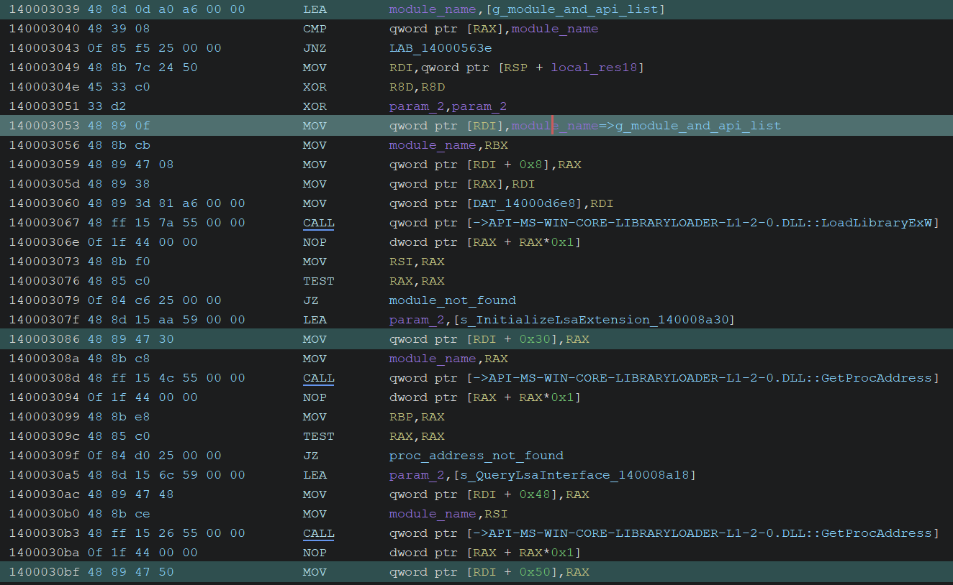This screenshot has height=585, width=953.
Task: Click the JZ mnemonic at 14000309f
Action: tap(311, 456)
